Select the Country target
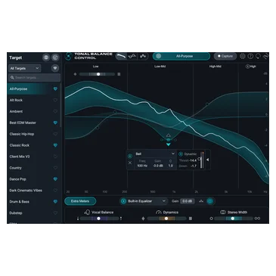The image size is (276, 276). point(34,168)
